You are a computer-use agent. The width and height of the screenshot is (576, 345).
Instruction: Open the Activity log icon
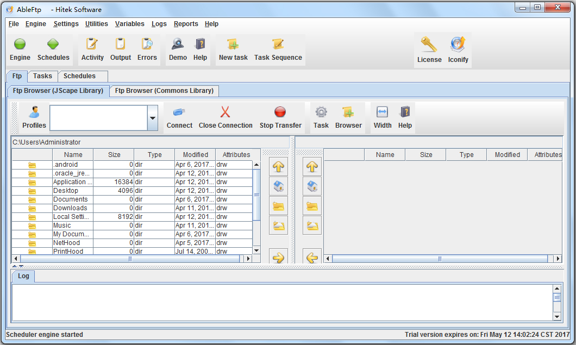click(x=92, y=44)
